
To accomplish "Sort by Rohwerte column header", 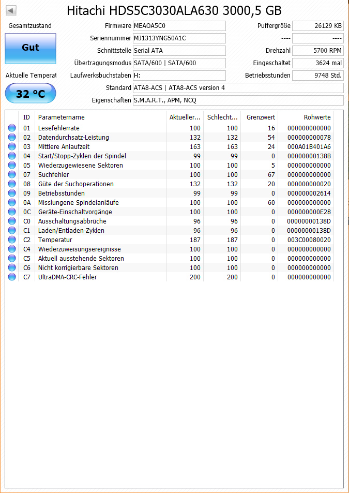I will [x=306, y=117].
